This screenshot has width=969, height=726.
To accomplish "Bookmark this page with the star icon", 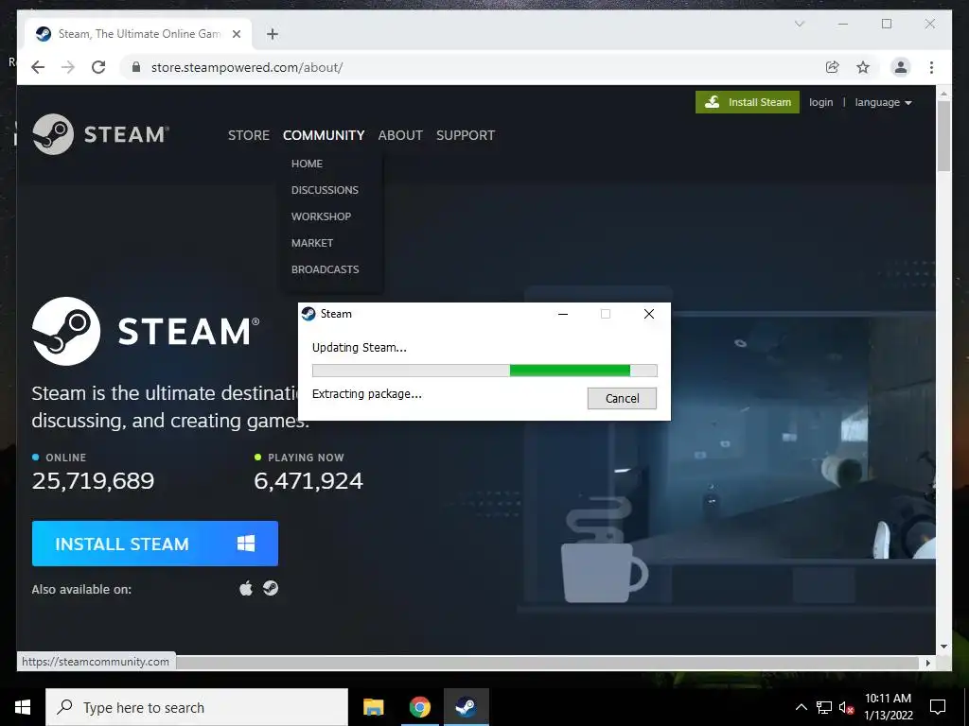I will (x=863, y=67).
